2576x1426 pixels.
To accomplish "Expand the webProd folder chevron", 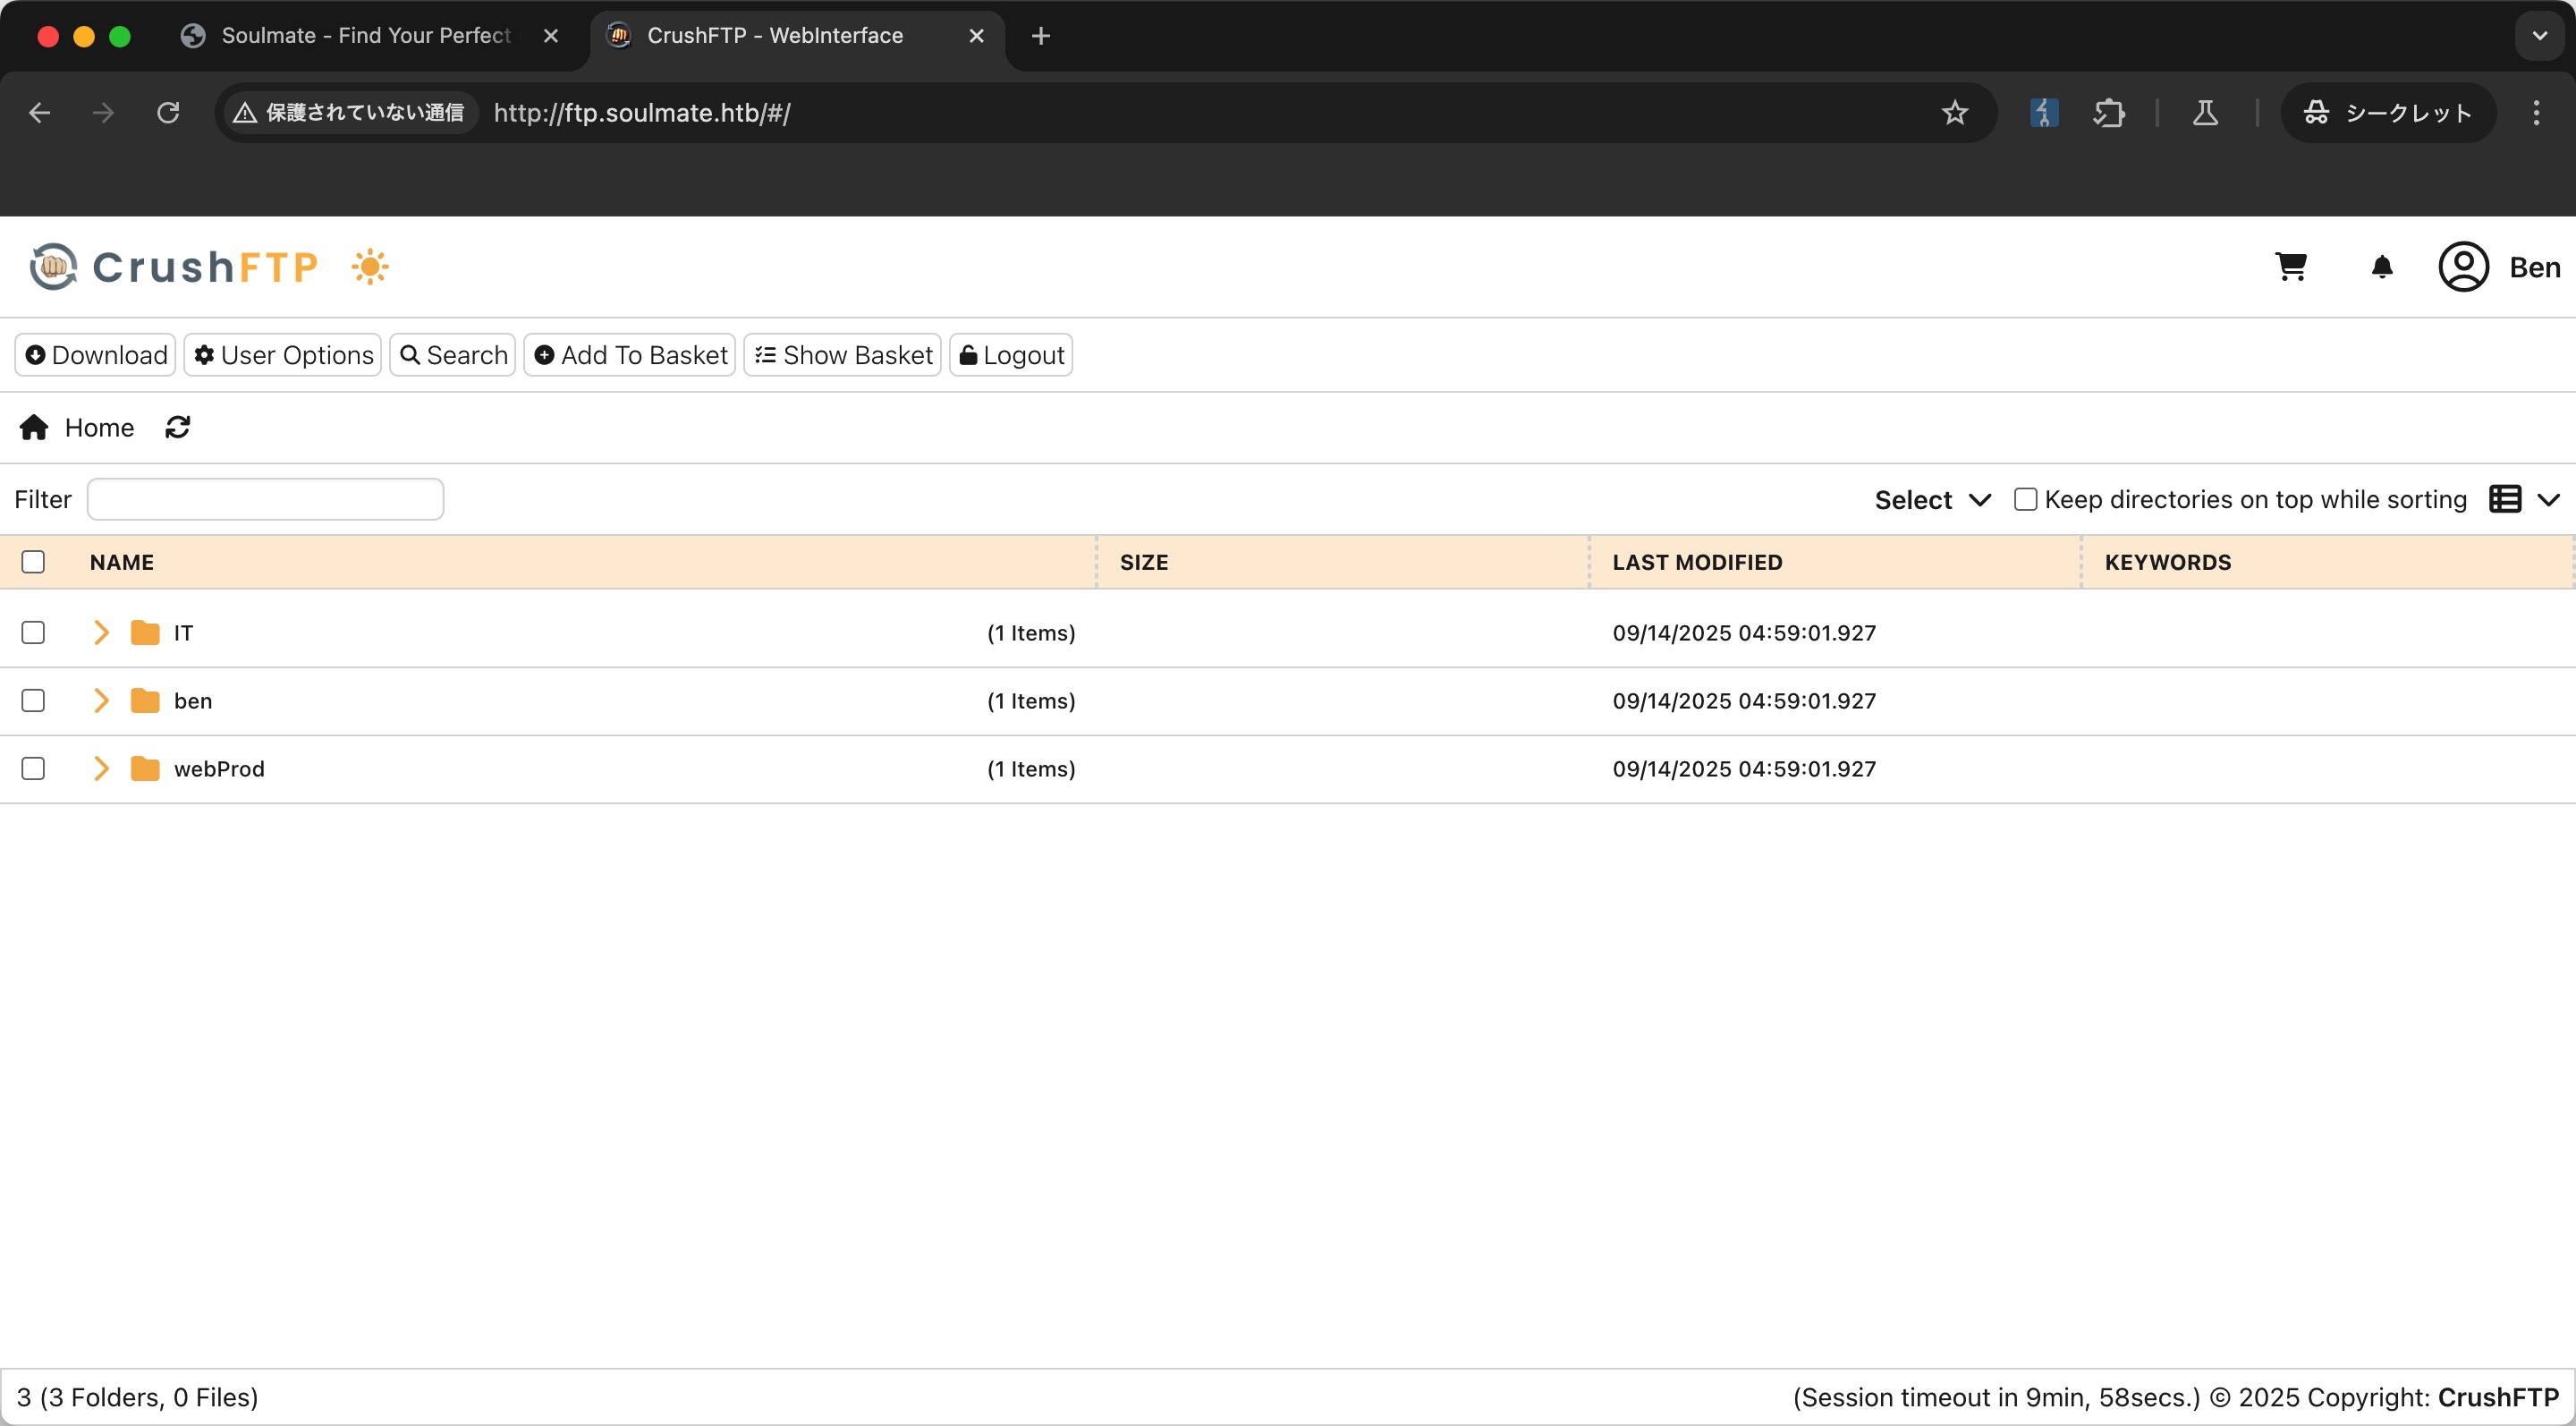I will (x=101, y=769).
